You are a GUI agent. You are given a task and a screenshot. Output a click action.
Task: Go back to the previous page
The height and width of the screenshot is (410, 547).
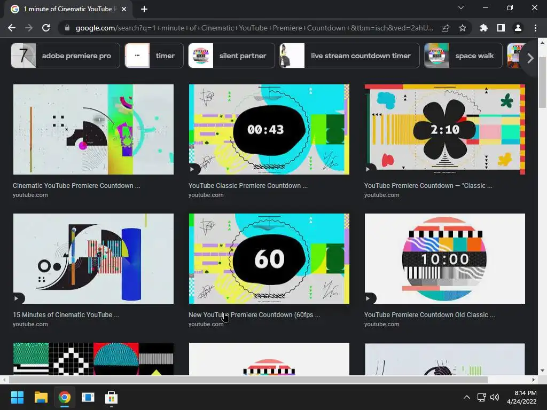pyautogui.click(x=12, y=28)
